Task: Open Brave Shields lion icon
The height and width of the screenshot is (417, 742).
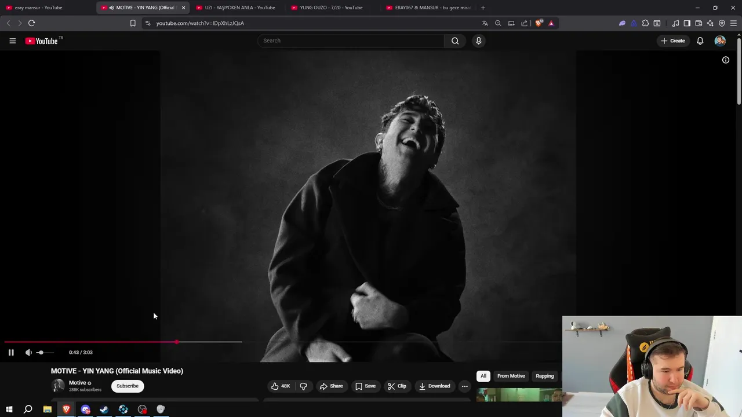Action: coord(539,23)
